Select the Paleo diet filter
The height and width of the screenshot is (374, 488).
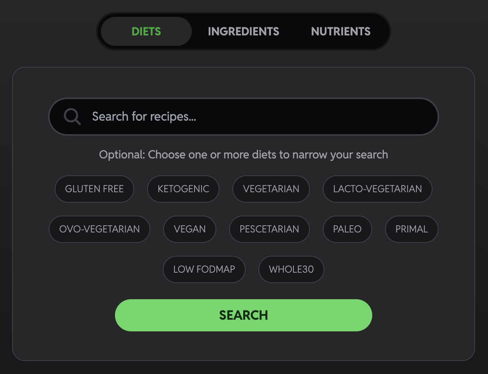click(347, 229)
